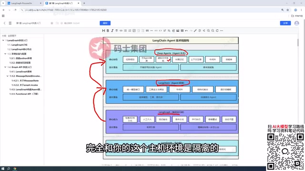Open more tools via the ellipsis icon
Screen dimensions: 305x171
tap(221, 30)
